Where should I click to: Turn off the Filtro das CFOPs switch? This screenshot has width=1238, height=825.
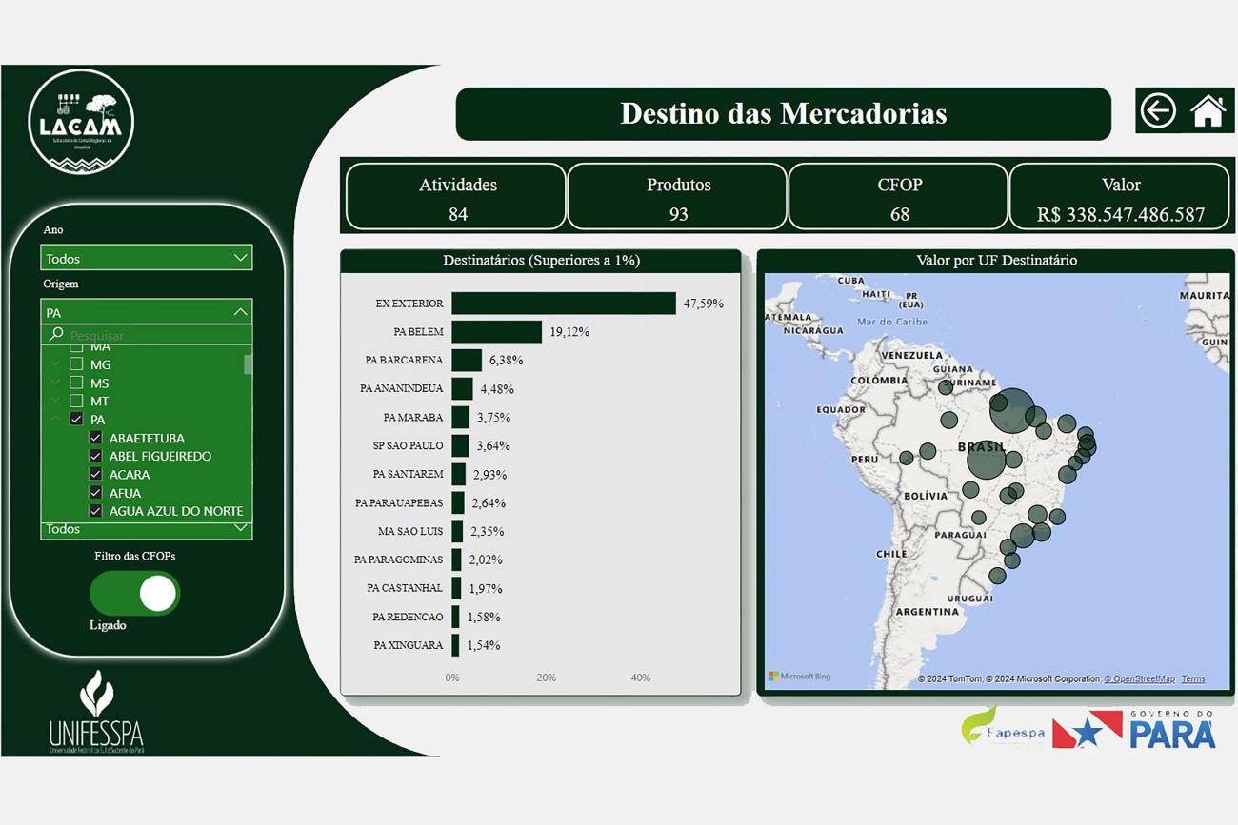point(135,594)
